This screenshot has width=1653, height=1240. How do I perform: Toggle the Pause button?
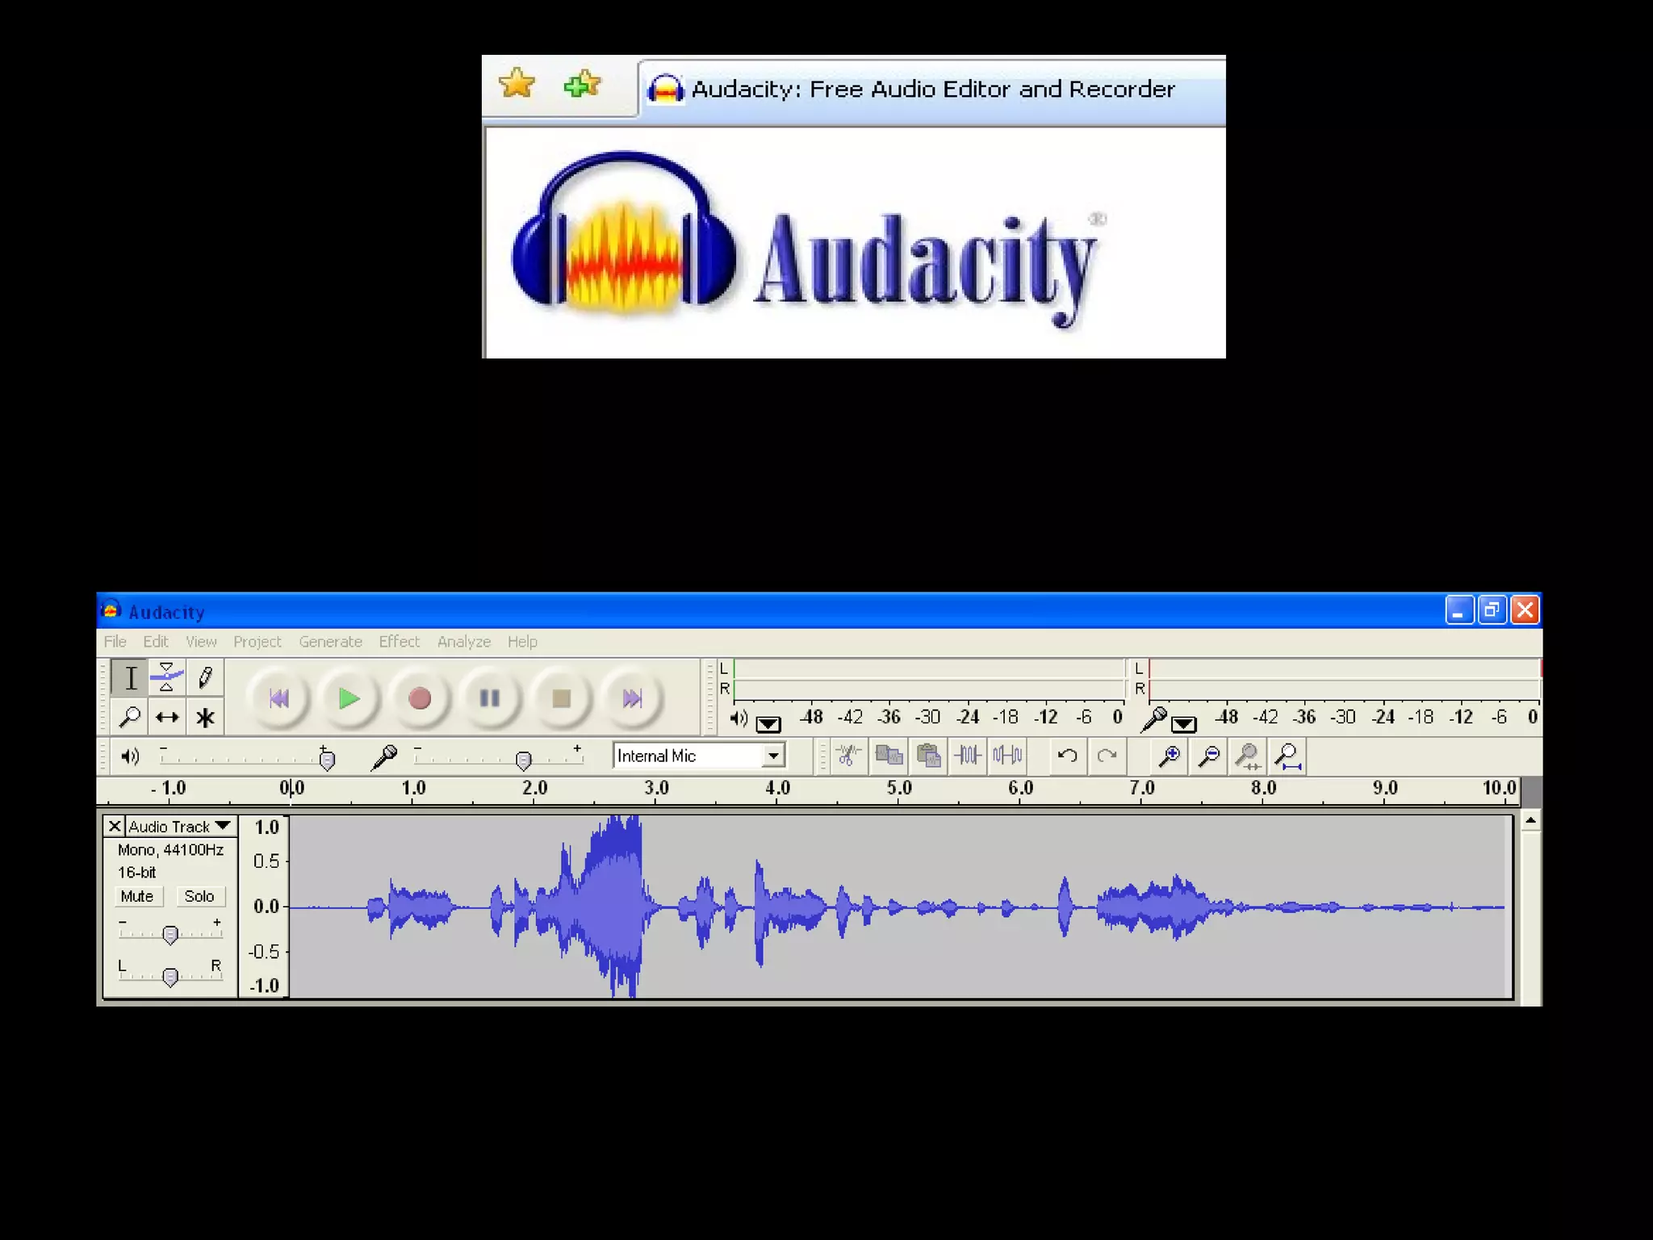[489, 698]
